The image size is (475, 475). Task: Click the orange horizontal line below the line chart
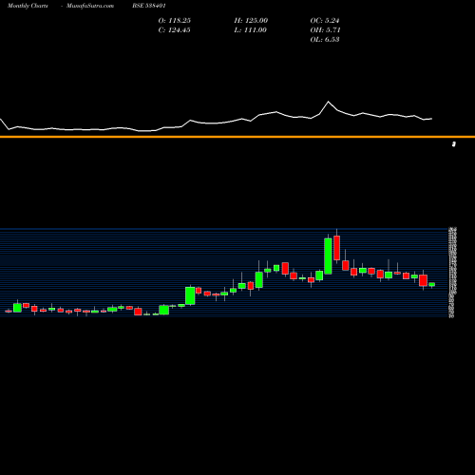237,137
